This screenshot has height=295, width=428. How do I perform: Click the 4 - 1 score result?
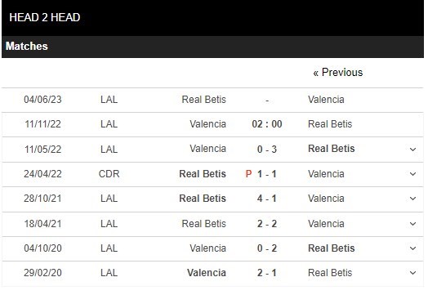267,199
